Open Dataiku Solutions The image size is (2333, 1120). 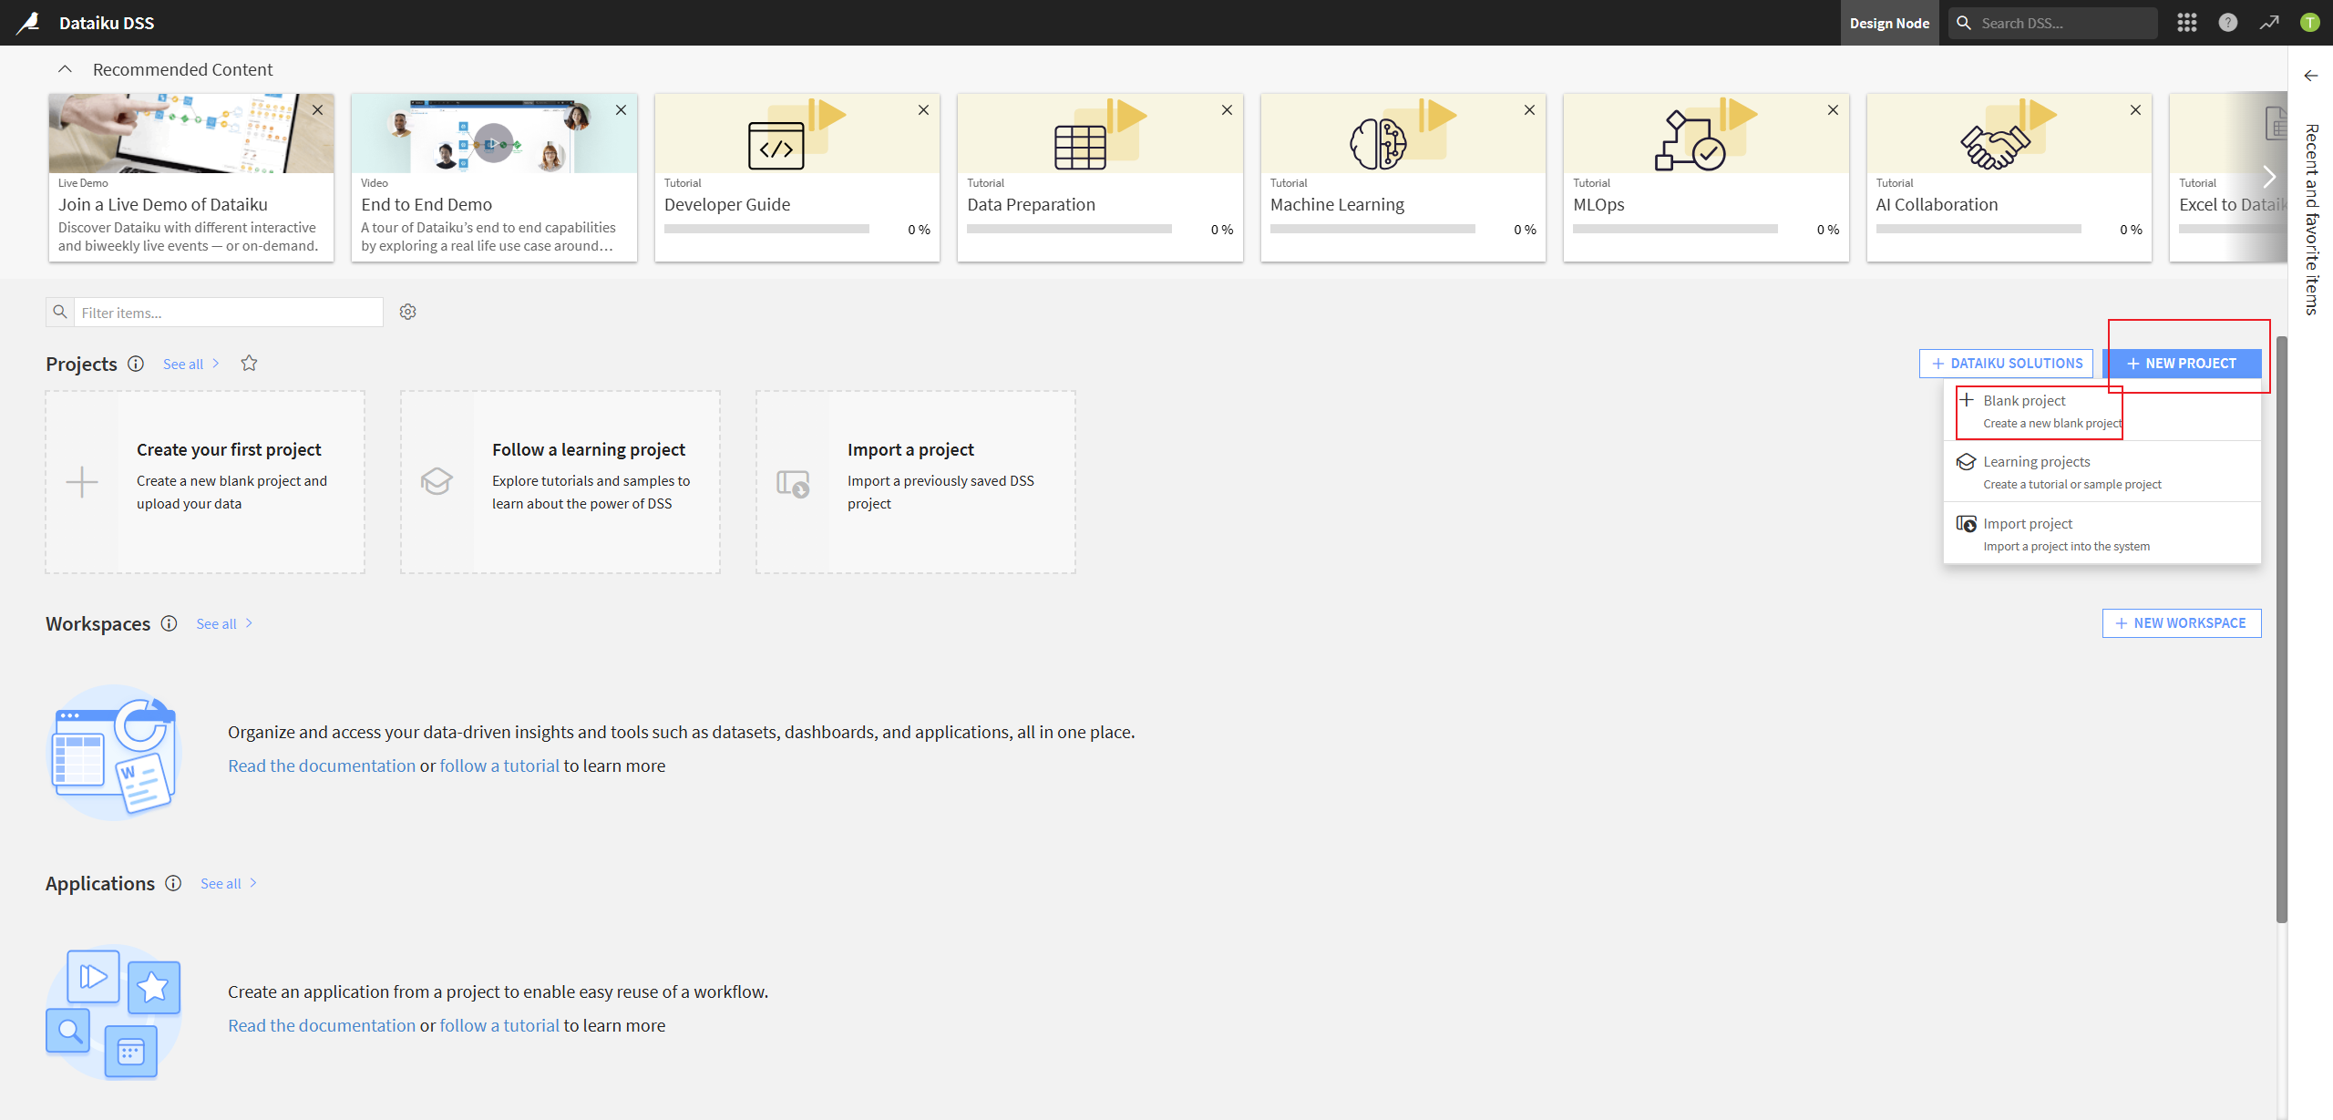2006,364
